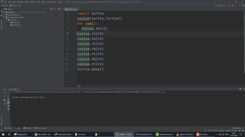This screenshot has width=245, height=137.
Task: Select scratch_1 tab in Run panel
Action: pos(14,89)
